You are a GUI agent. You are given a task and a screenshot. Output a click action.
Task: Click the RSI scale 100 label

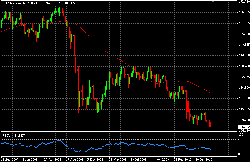pos(241,135)
